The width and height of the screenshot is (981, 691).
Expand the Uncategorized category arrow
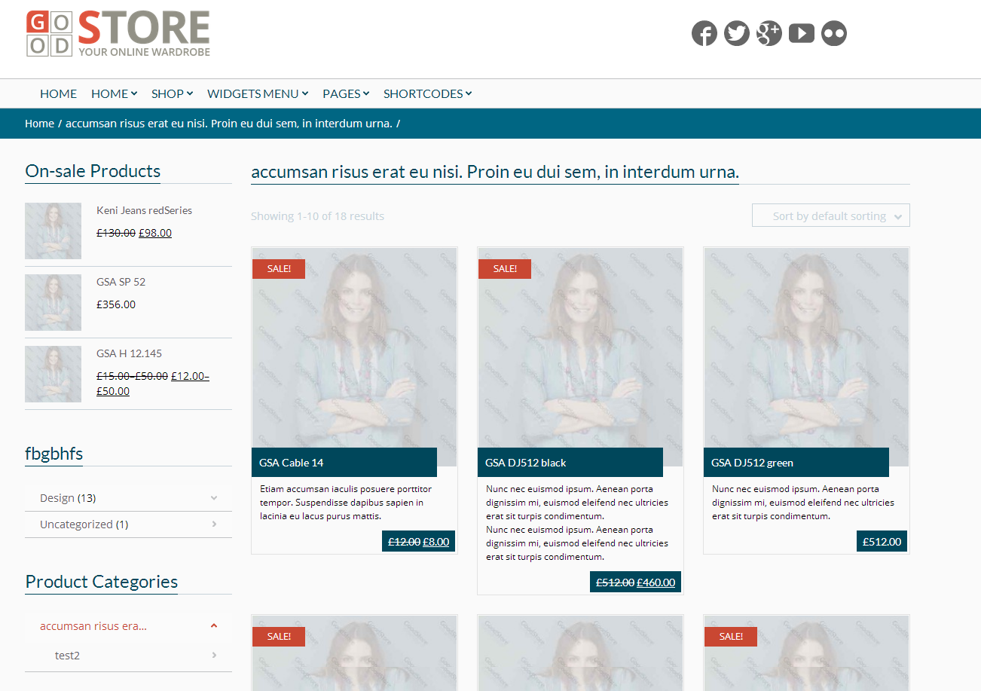pyautogui.click(x=214, y=524)
